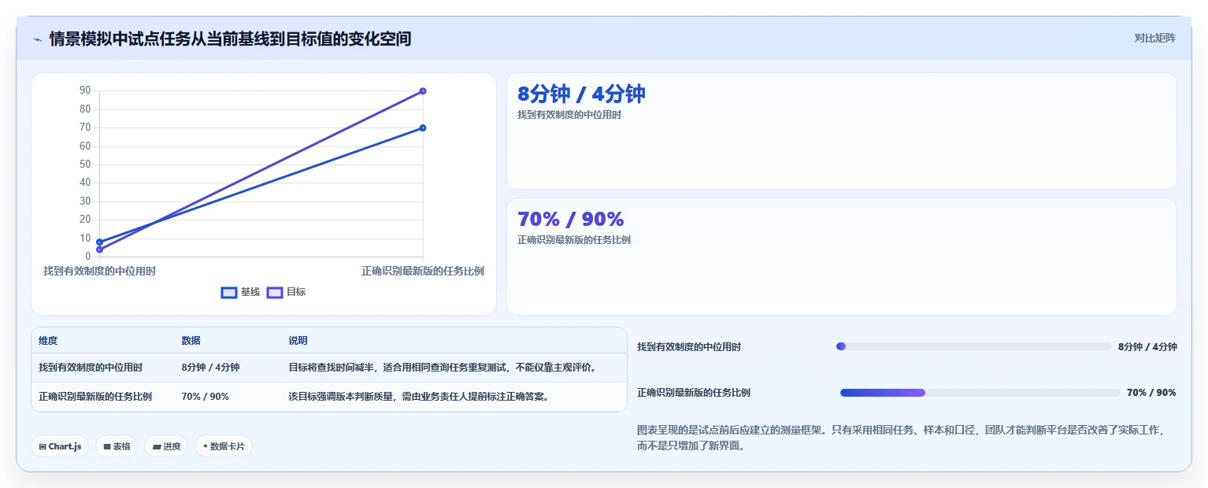This screenshot has height=488, width=1208.
Task: Select the Chart.js chip
Action: (x=61, y=446)
